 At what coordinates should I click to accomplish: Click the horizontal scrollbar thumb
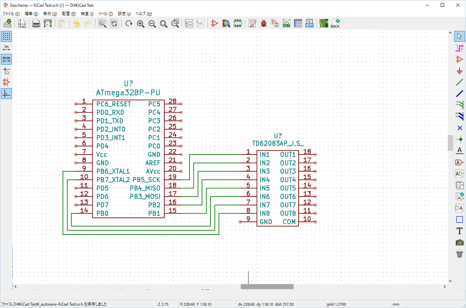tap(267, 287)
